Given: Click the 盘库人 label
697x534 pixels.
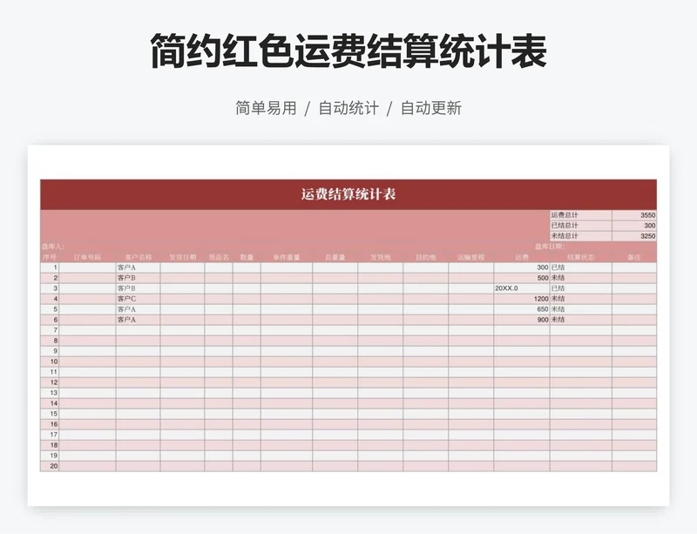Looking at the screenshot, I should tap(53, 247).
